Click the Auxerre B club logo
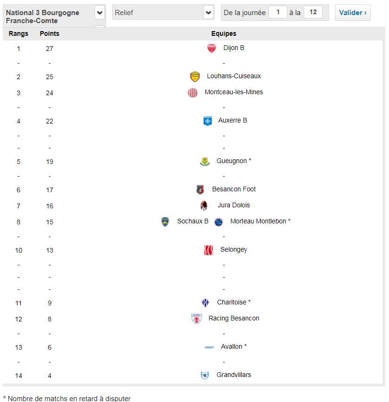This screenshot has height=402, width=389. tap(207, 121)
